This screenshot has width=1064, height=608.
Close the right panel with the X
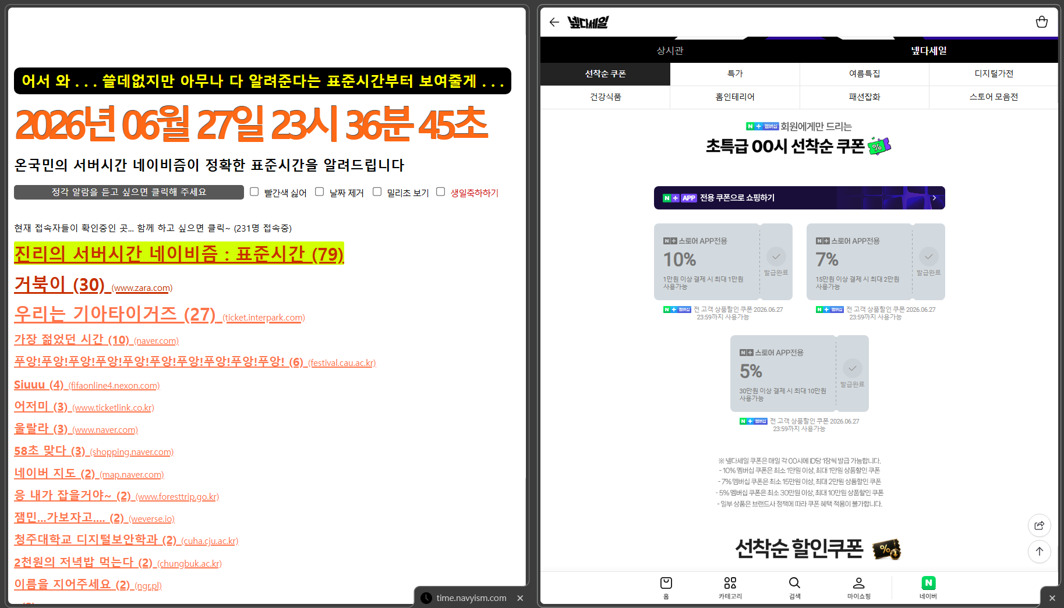point(1052,598)
